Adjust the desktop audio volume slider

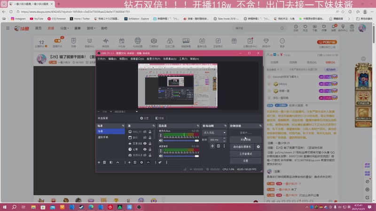point(181,156)
